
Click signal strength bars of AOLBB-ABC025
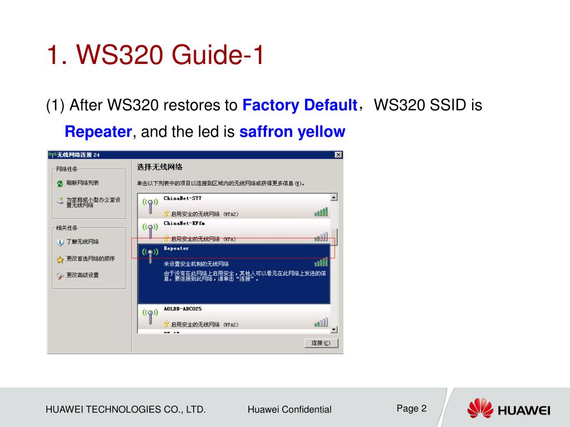pos(321,322)
